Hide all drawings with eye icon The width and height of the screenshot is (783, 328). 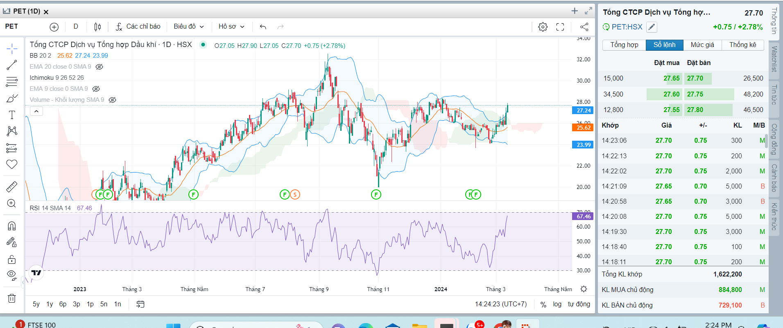(12, 274)
